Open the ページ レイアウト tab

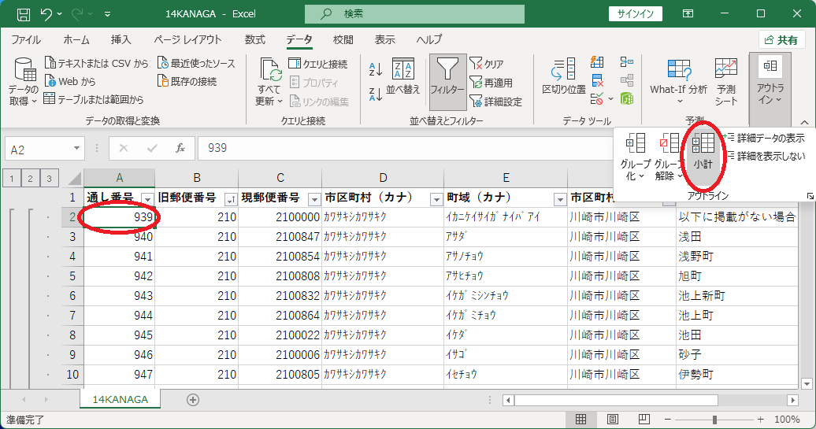pos(187,39)
